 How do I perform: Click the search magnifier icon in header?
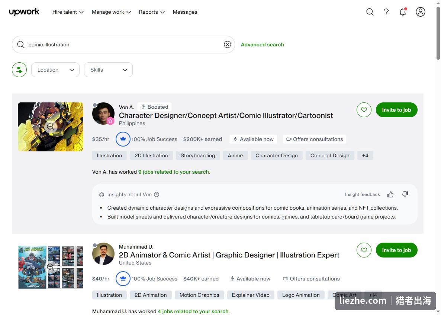(x=370, y=12)
